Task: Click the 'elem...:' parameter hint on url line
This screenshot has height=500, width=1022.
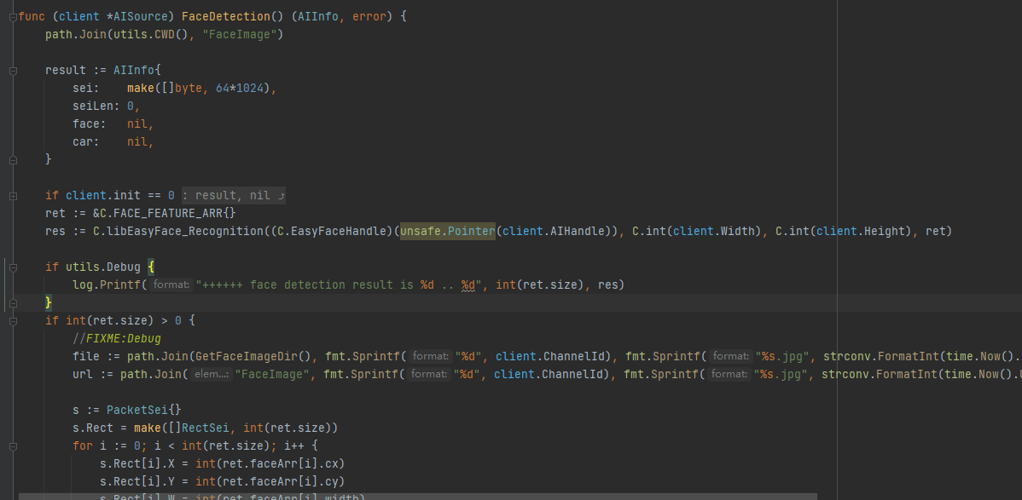Action: pos(211,375)
